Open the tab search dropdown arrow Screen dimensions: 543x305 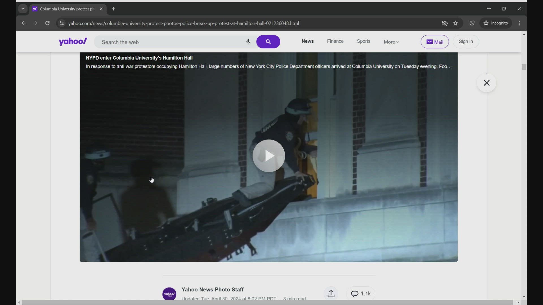coord(23,9)
